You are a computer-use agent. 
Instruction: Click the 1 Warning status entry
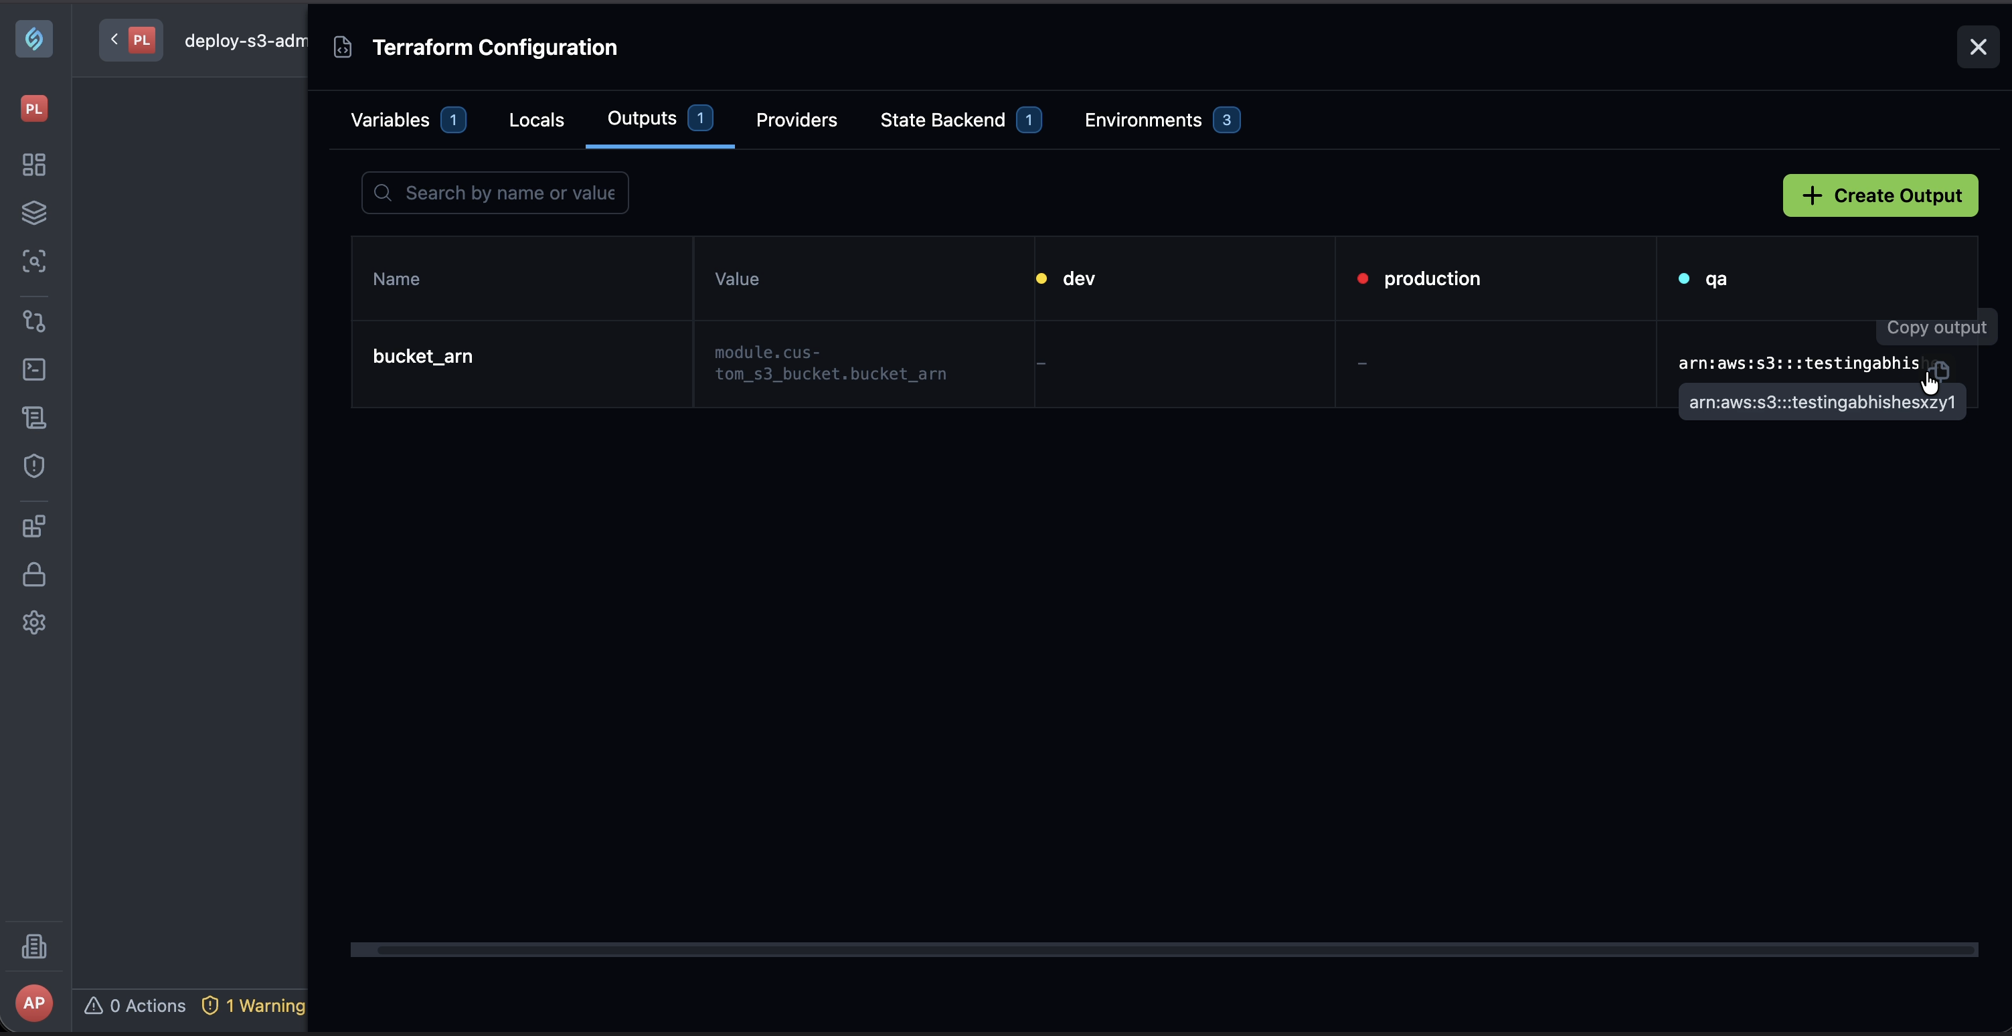pyautogui.click(x=253, y=1006)
